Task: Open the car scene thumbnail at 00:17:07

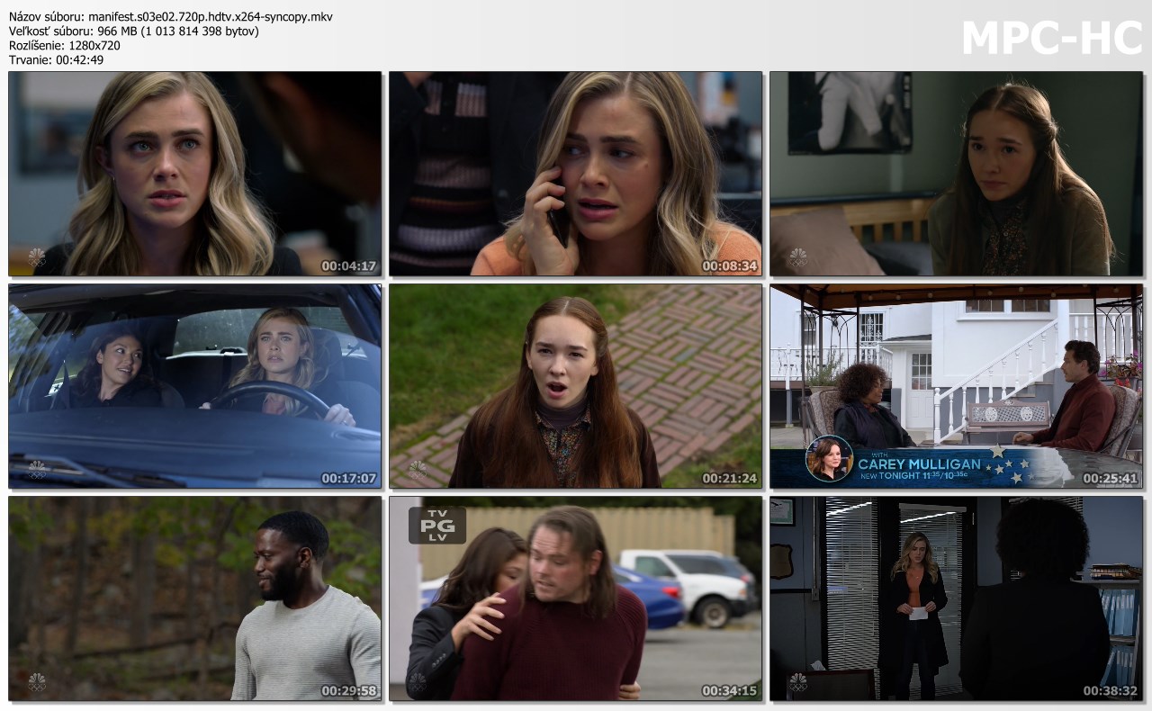Action: coord(194,386)
